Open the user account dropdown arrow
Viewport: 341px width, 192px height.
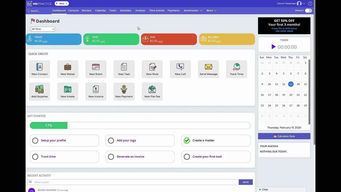pyautogui.click(x=304, y=3)
